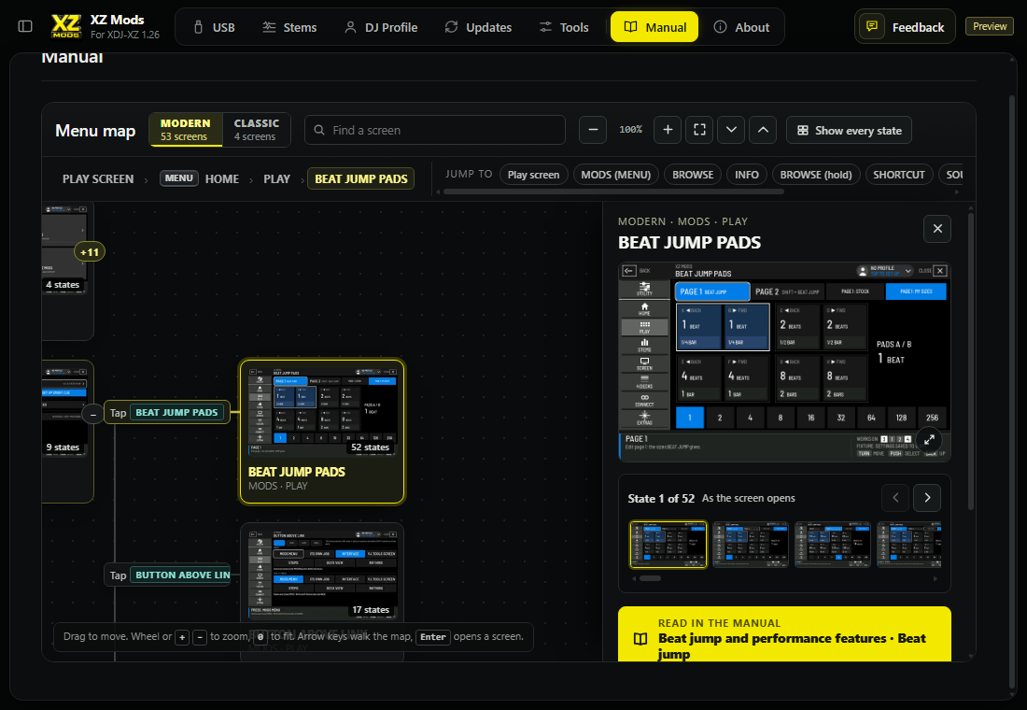This screenshot has height=710, width=1027.
Task: Click the up chevron in map toolbar
Action: coord(763,130)
